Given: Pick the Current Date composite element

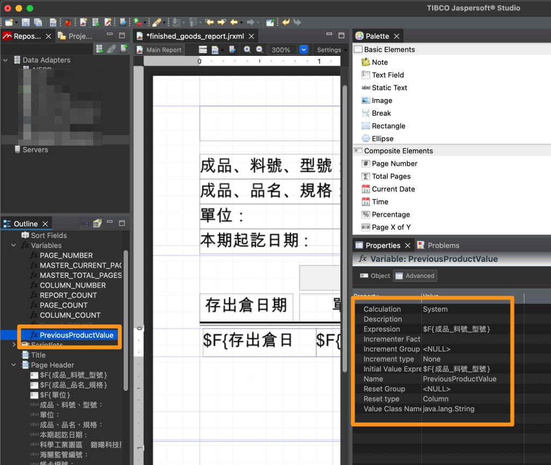Looking at the screenshot, I should pyautogui.click(x=393, y=189).
